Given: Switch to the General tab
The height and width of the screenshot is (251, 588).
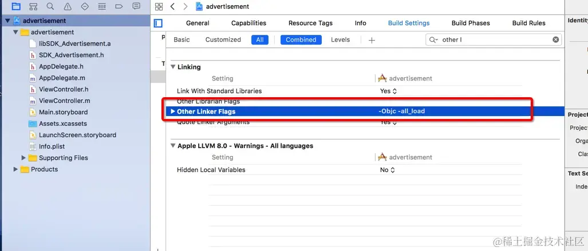Looking at the screenshot, I should coord(198,23).
